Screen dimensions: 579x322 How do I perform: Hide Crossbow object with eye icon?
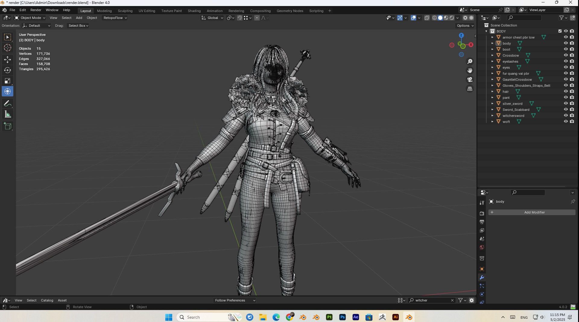566,55
